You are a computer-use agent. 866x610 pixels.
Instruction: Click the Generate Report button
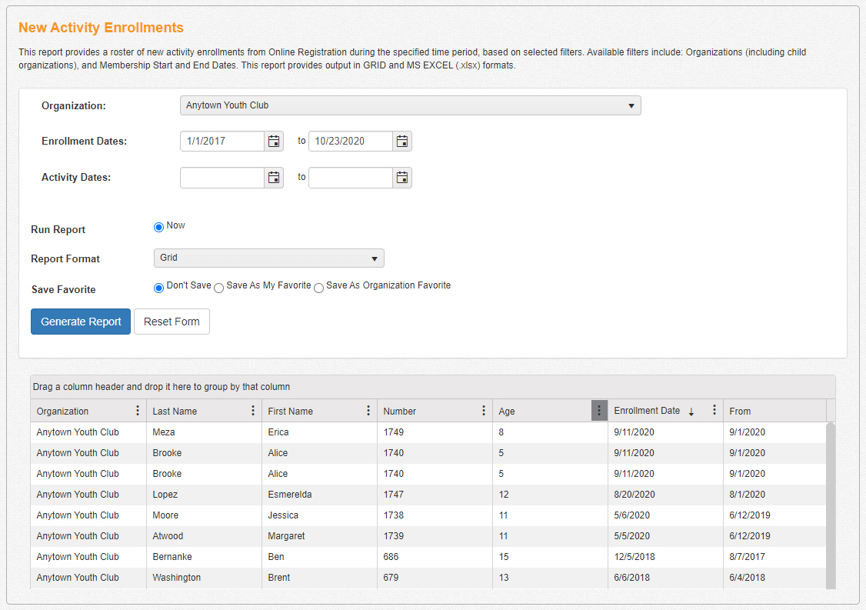pos(81,322)
